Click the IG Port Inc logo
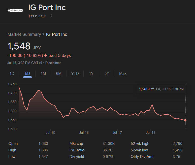This screenshot has width=195, height=165. 15,10
